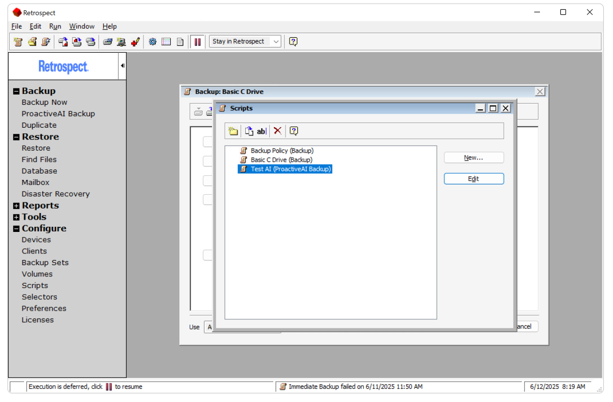Screen dimensions: 613x402
Task: Click the New... button in Scripts window
Action: (x=474, y=158)
